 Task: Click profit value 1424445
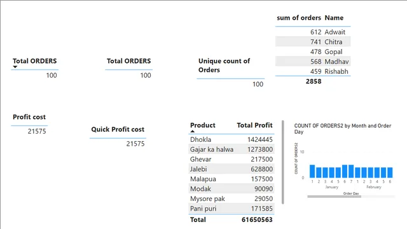[260, 139]
